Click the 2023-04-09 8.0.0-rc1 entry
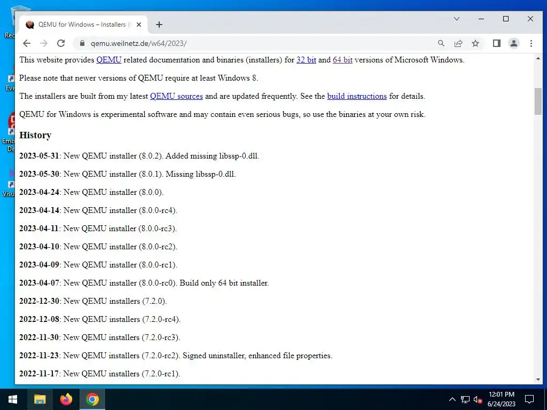The width and height of the screenshot is (547, 410). (98, 265)
